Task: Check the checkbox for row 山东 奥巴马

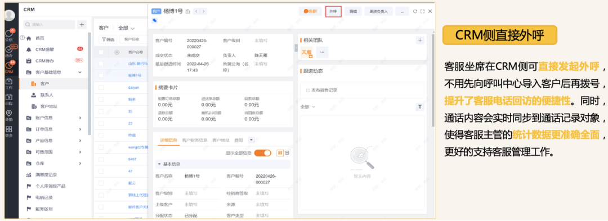Action: coord(101,64)
